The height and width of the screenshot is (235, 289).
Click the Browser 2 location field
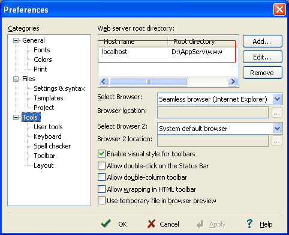pos(213,141)
